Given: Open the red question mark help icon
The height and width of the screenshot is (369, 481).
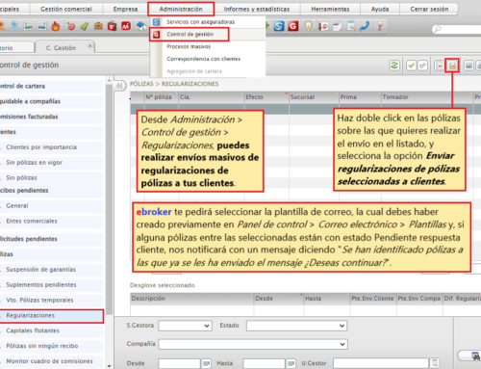Looking at the screenshot, I should pos(380,26).
